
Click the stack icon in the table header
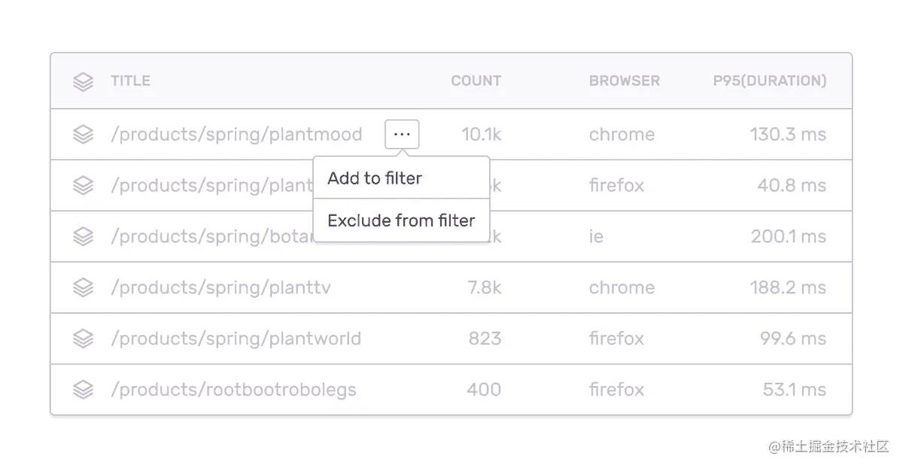point(83,81)
